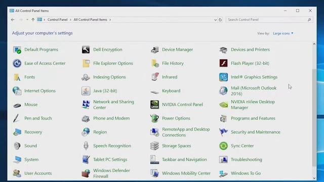Expand chevron after All Control Panel Items
The height and width of the screenshot is (182, 324).
[110, 20]
